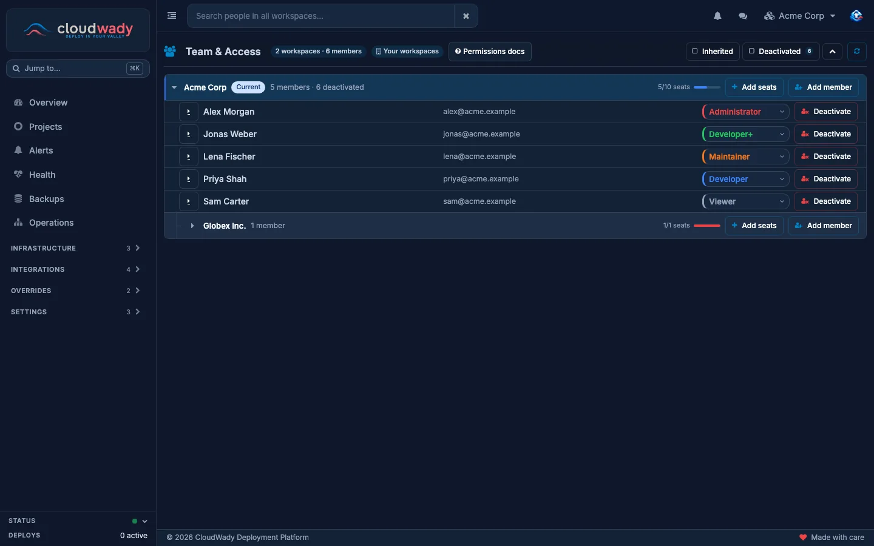874x546 pixels.
Task: Open Permissions docs link
Action: (490, 52)
